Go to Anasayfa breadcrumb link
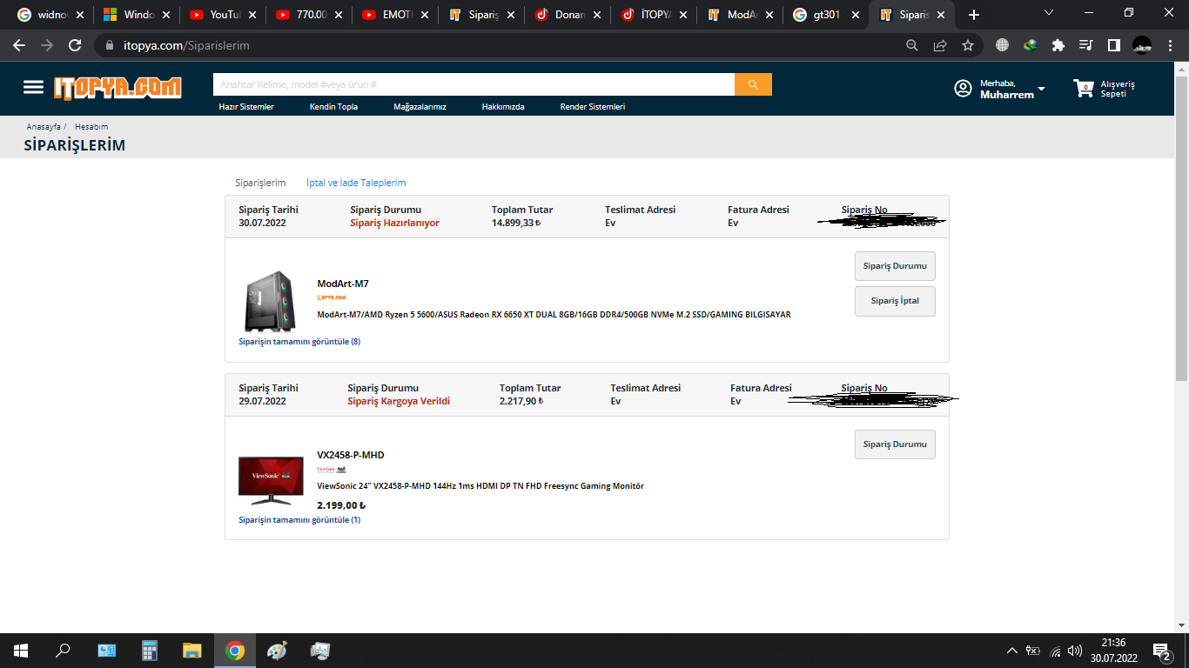The width and height of the screenshot is (1189, 668). point(44,127)
